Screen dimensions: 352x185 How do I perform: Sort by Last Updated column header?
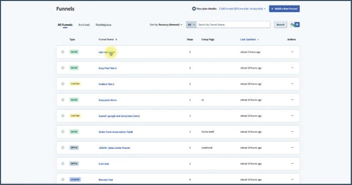[249, 39]
